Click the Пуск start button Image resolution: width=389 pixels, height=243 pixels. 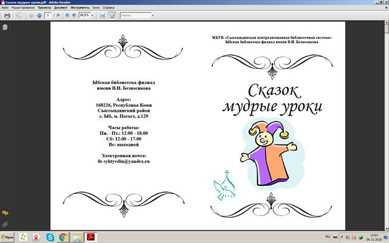[7, 237]
